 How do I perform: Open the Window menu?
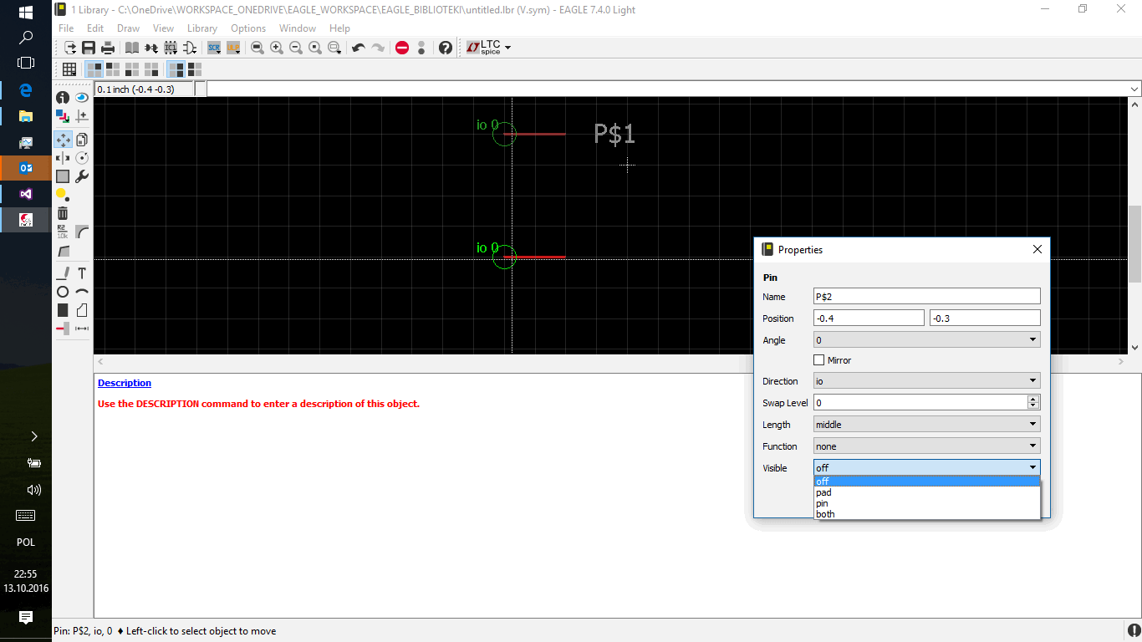pos(298,28)
